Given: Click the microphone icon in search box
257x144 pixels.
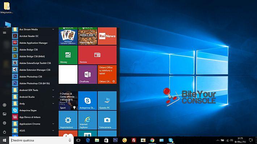Looking at the screenshot, I should (x=70, y=140).
